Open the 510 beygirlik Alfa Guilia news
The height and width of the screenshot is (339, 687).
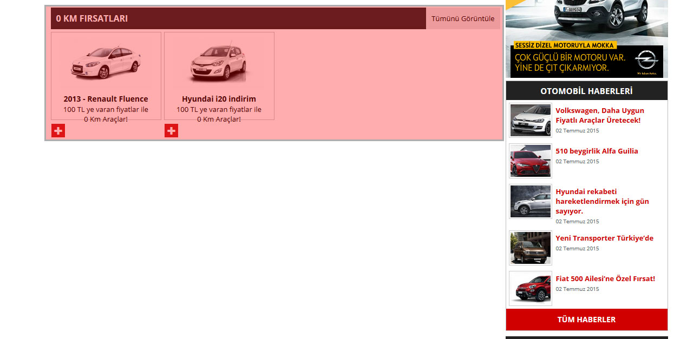(x=597, y=151)
